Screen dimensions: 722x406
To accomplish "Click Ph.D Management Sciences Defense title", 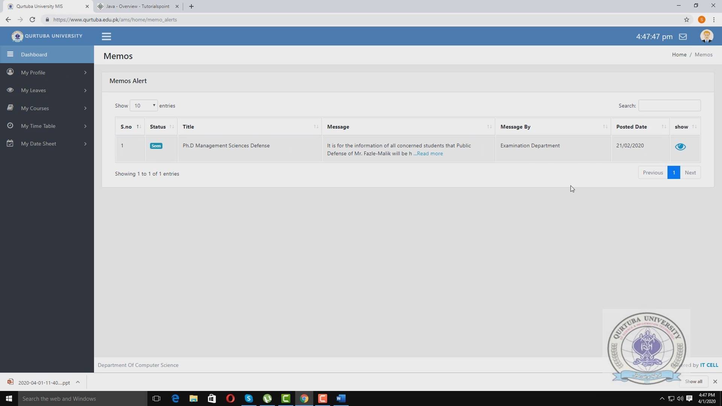I will tap(226, 145).
